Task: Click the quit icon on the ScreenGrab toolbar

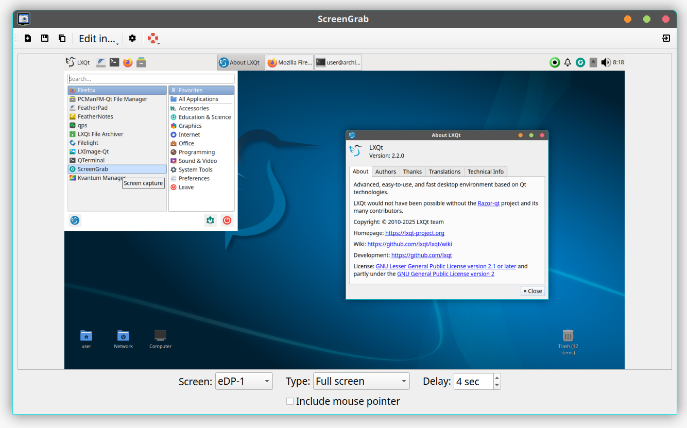Action: (666, 38)
